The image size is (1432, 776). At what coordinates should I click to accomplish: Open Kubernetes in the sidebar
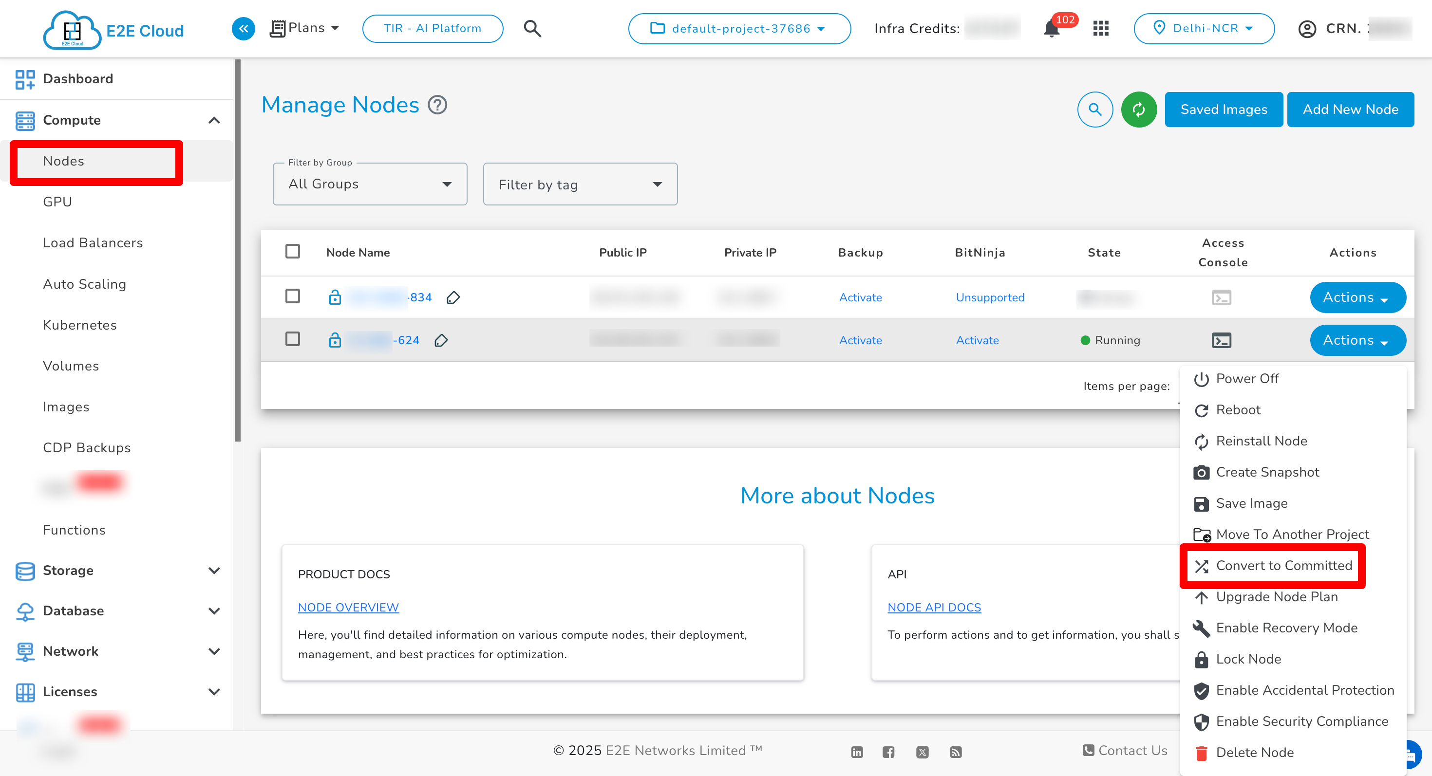(x=79, y=325)
